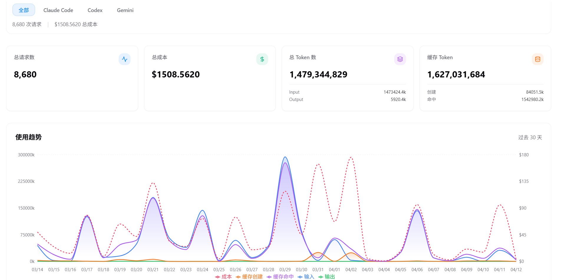Click the pulse icon in 总请求数 card
Viewport: 561px width, 280px height.
pyautogui.click(x=125, y=59)
